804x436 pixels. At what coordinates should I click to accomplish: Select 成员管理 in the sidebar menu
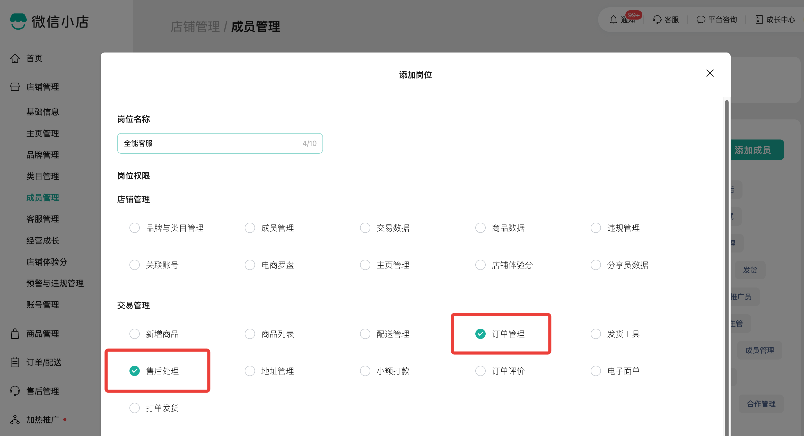tap(43, 197)
